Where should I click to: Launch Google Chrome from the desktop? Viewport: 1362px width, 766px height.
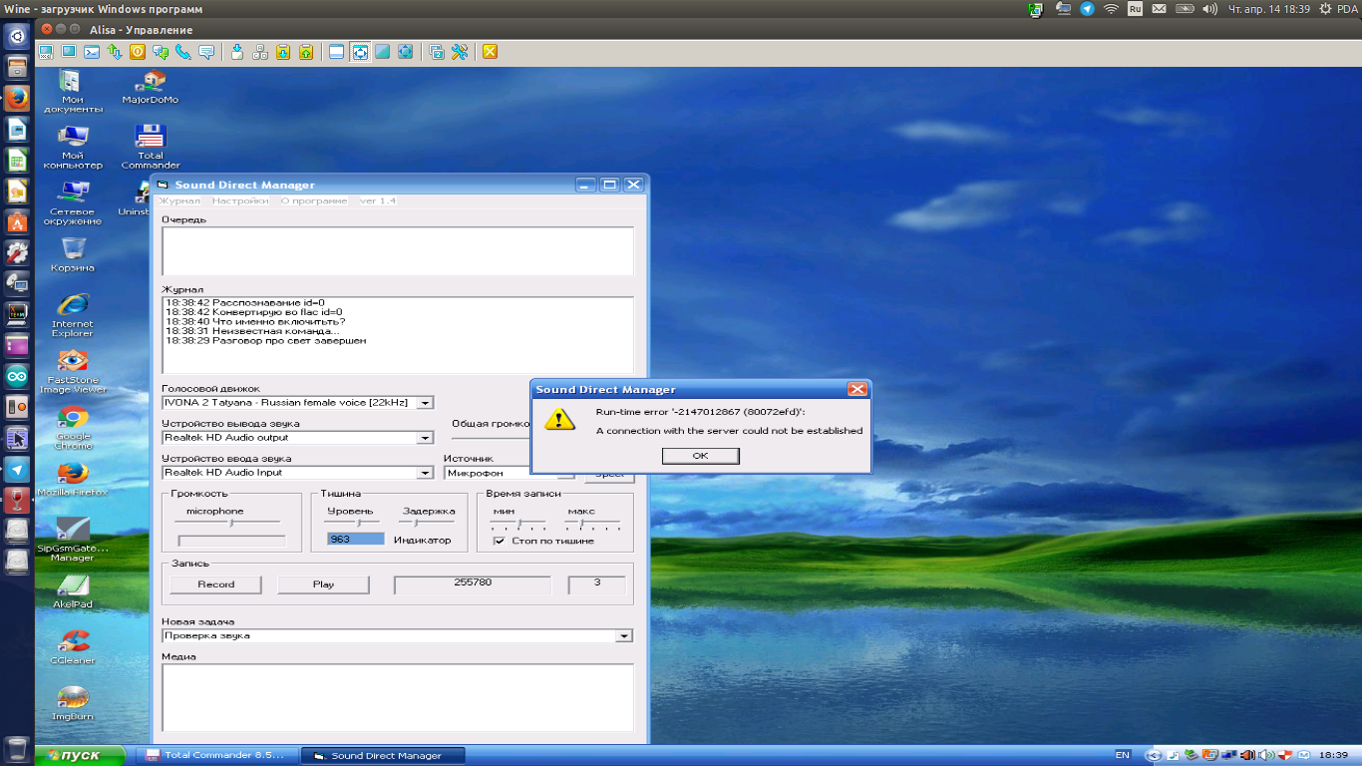(72, 418)
